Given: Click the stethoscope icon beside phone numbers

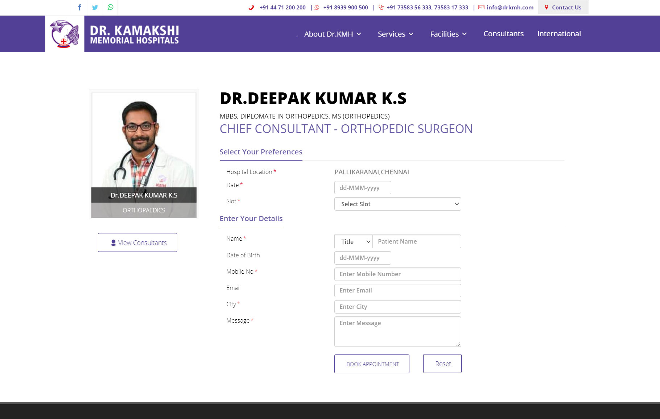Looking at the screenshot, I should pos(381,7).
